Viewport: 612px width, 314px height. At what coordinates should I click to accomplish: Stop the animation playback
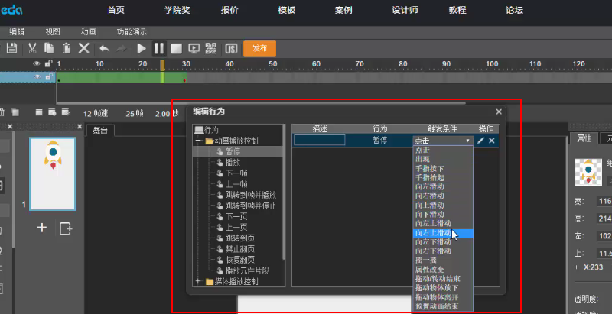(177, 49)
